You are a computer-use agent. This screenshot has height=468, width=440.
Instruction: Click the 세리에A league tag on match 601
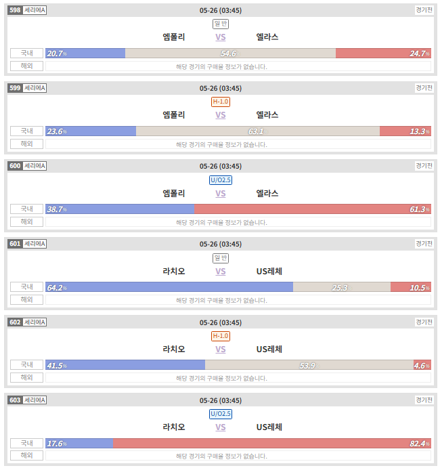point(35,244)
